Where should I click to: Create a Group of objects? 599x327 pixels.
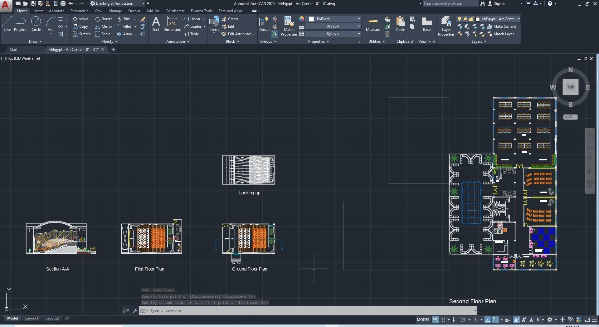tap(264, 24)
